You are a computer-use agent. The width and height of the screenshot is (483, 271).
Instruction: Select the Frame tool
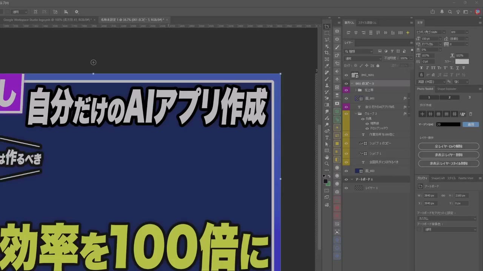[x=327, y=59]
